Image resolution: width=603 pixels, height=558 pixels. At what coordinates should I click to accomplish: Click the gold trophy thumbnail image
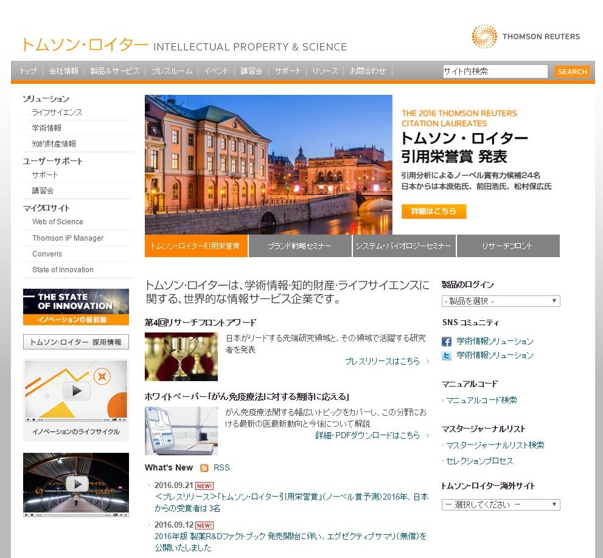point(181,357)
